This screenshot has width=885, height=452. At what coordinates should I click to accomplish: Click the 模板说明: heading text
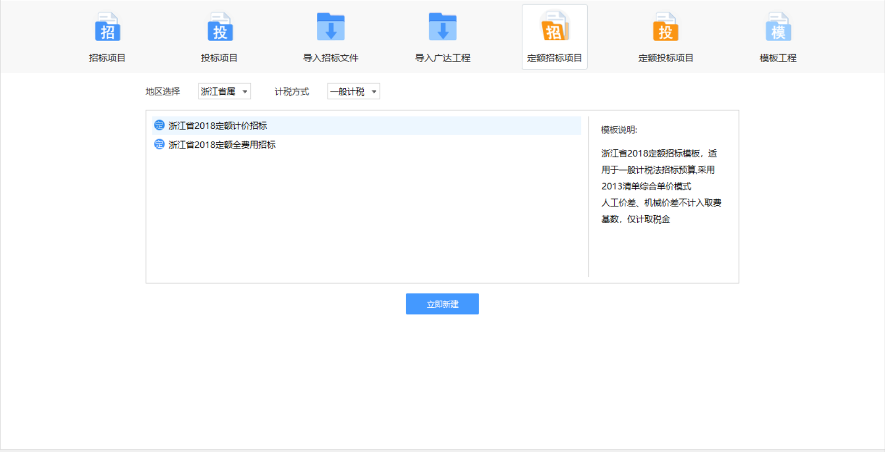tap(619, 130)
